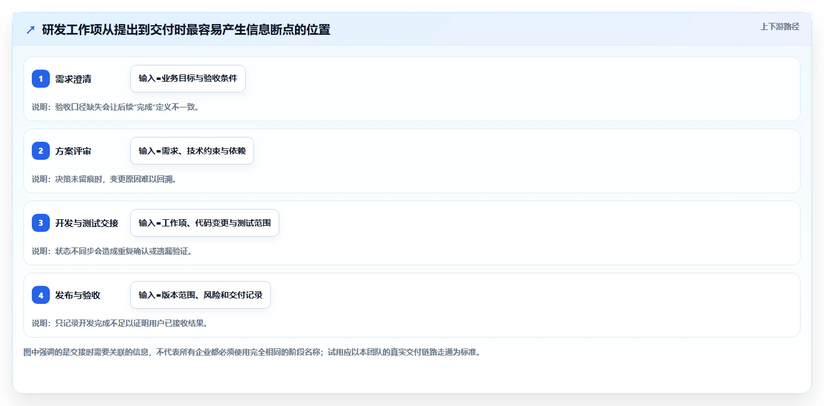The width and height of the screenshot is (824, 406).
Task: Click the 方案评审 step title
Action: tap(73, 151)
